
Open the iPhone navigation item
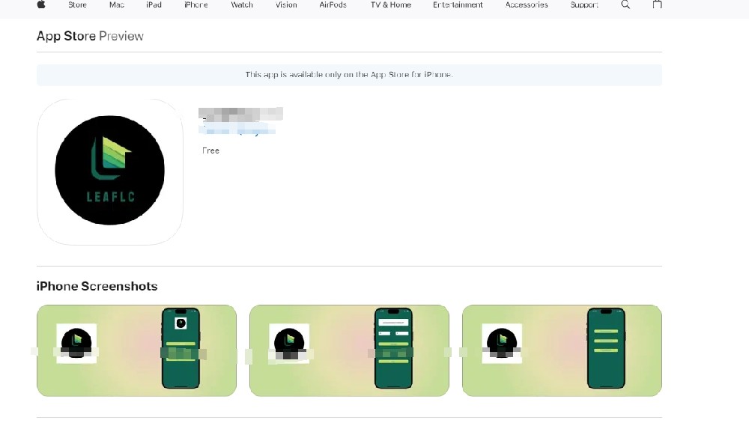pos(196,4)
